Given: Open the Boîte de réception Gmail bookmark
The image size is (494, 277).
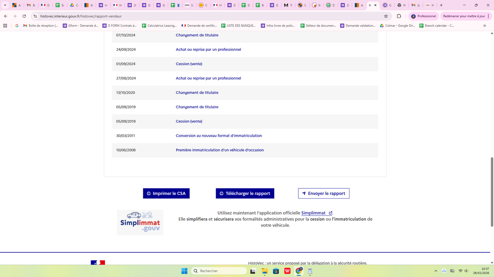Looking at the screenshot, I should (x=40, y=25).
